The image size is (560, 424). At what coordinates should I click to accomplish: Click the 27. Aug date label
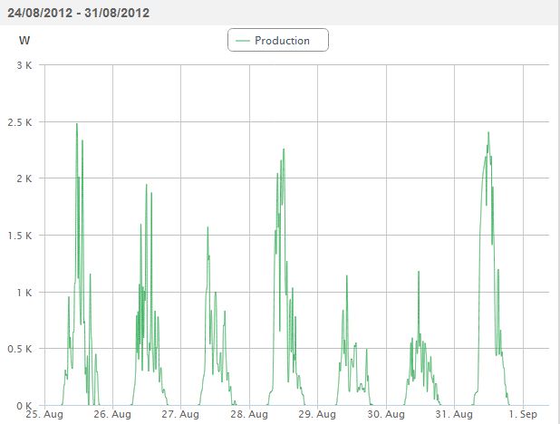pyautogui.click(x=180, y=414)
